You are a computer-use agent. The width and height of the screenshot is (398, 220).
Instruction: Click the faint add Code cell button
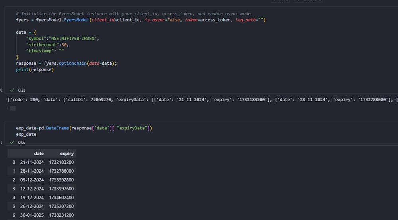pyautogui.click(x=281, y=0)
